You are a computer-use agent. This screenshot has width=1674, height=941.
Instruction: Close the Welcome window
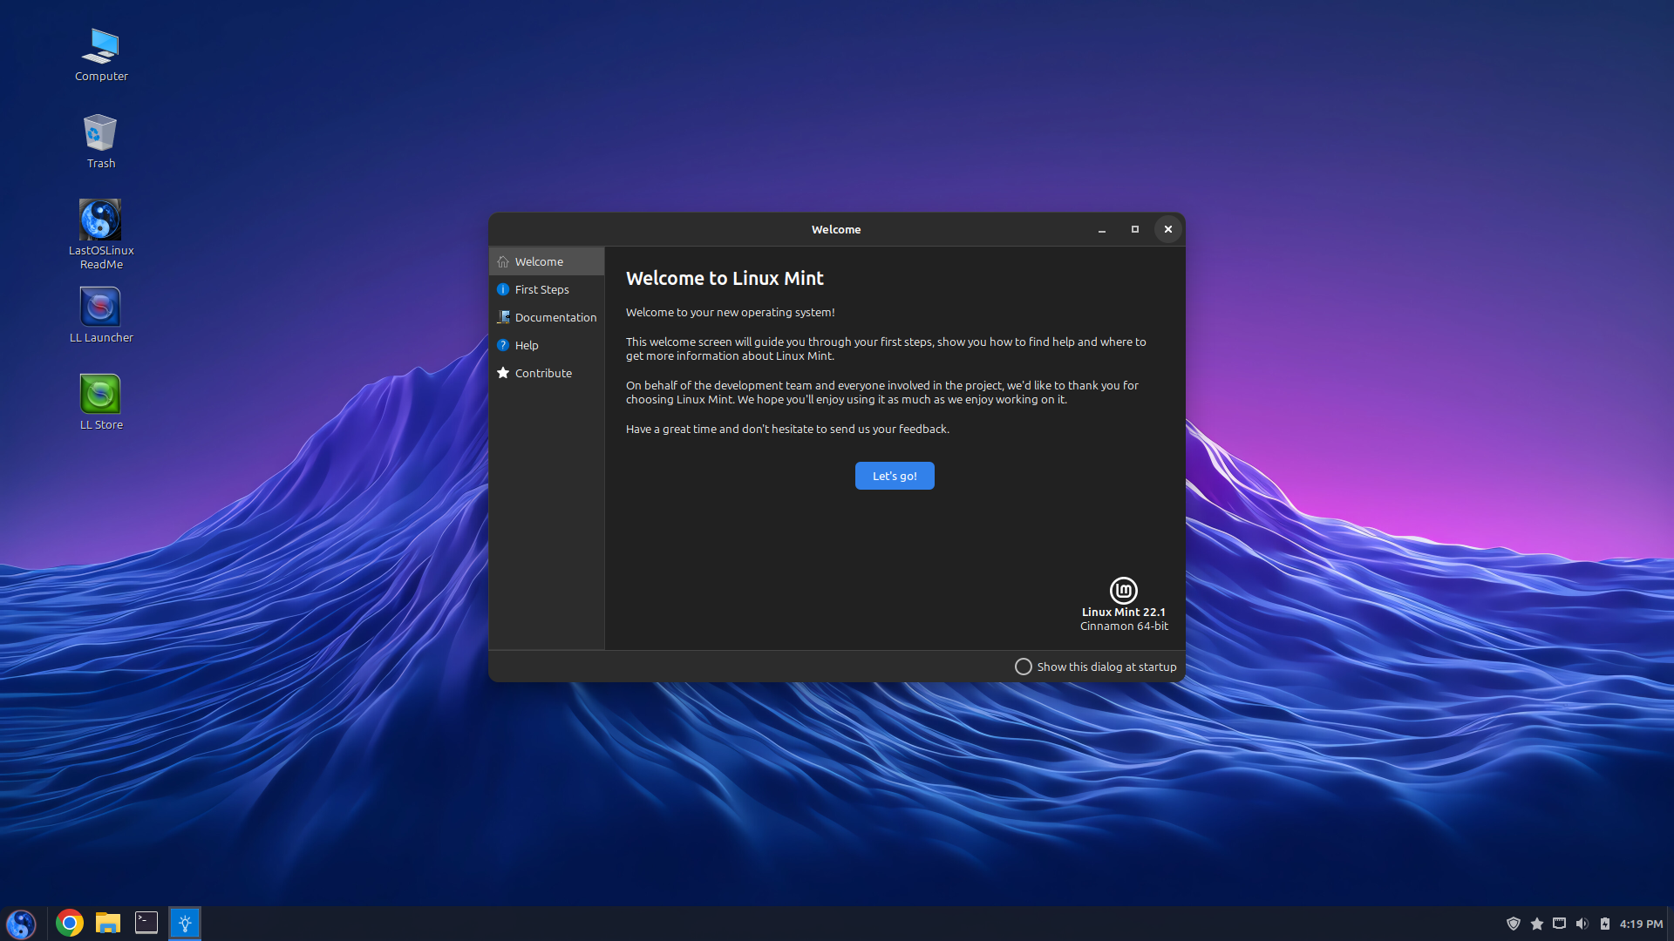point(1168,229)
